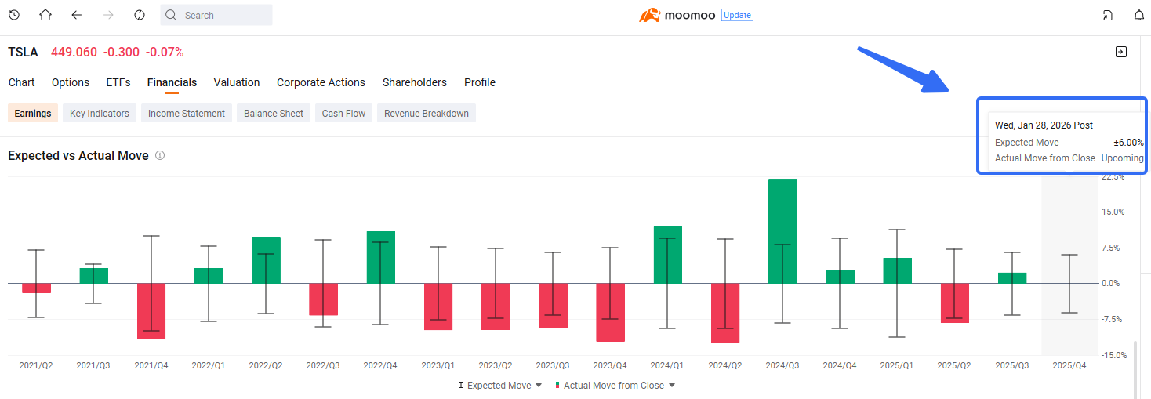This screenshot has width=1151, height=399.
Task: Switch to the Chart tab
Action: [x=21, y=82]
